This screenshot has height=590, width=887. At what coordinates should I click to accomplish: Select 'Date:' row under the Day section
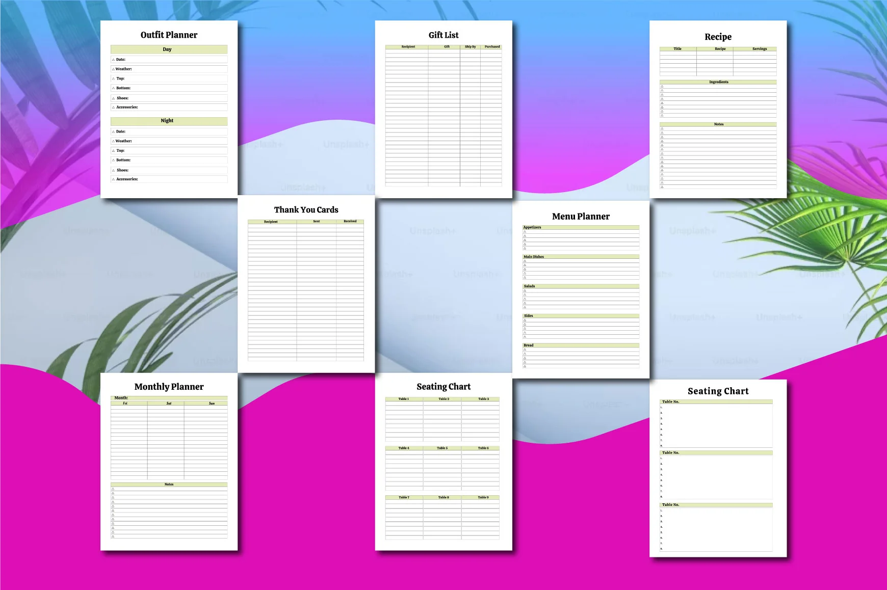point(169,60)
